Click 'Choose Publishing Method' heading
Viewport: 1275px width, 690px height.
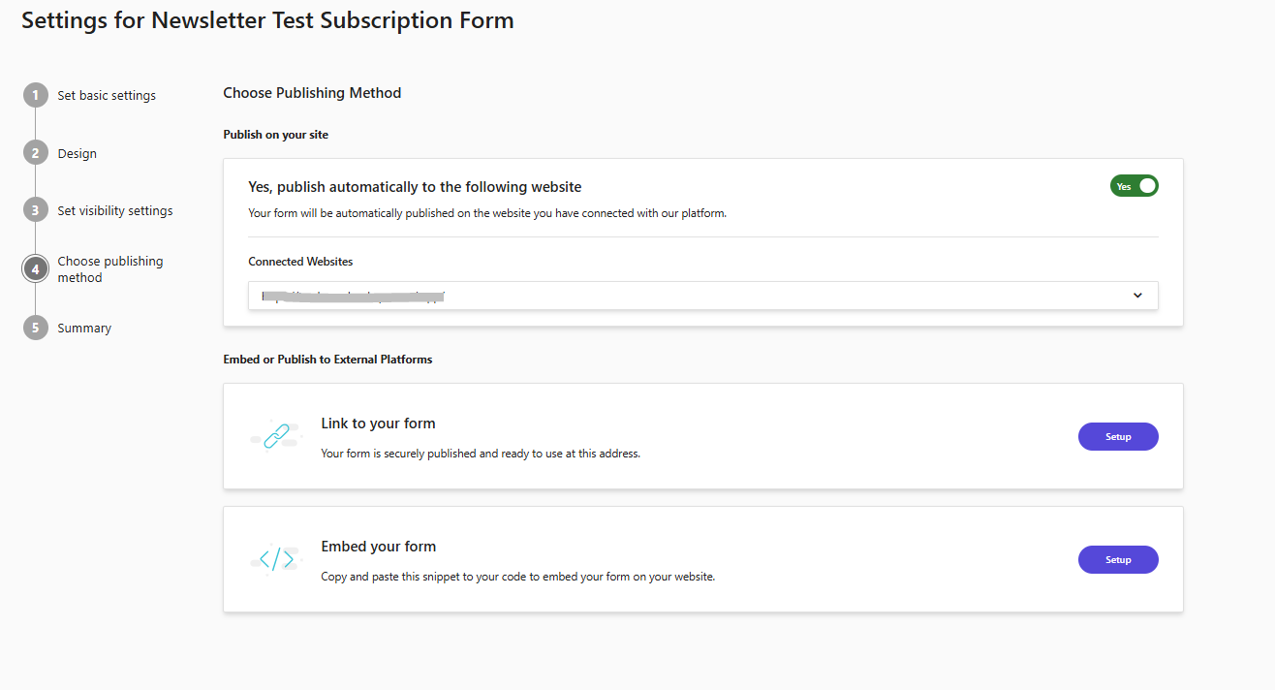tap(312, 93)
